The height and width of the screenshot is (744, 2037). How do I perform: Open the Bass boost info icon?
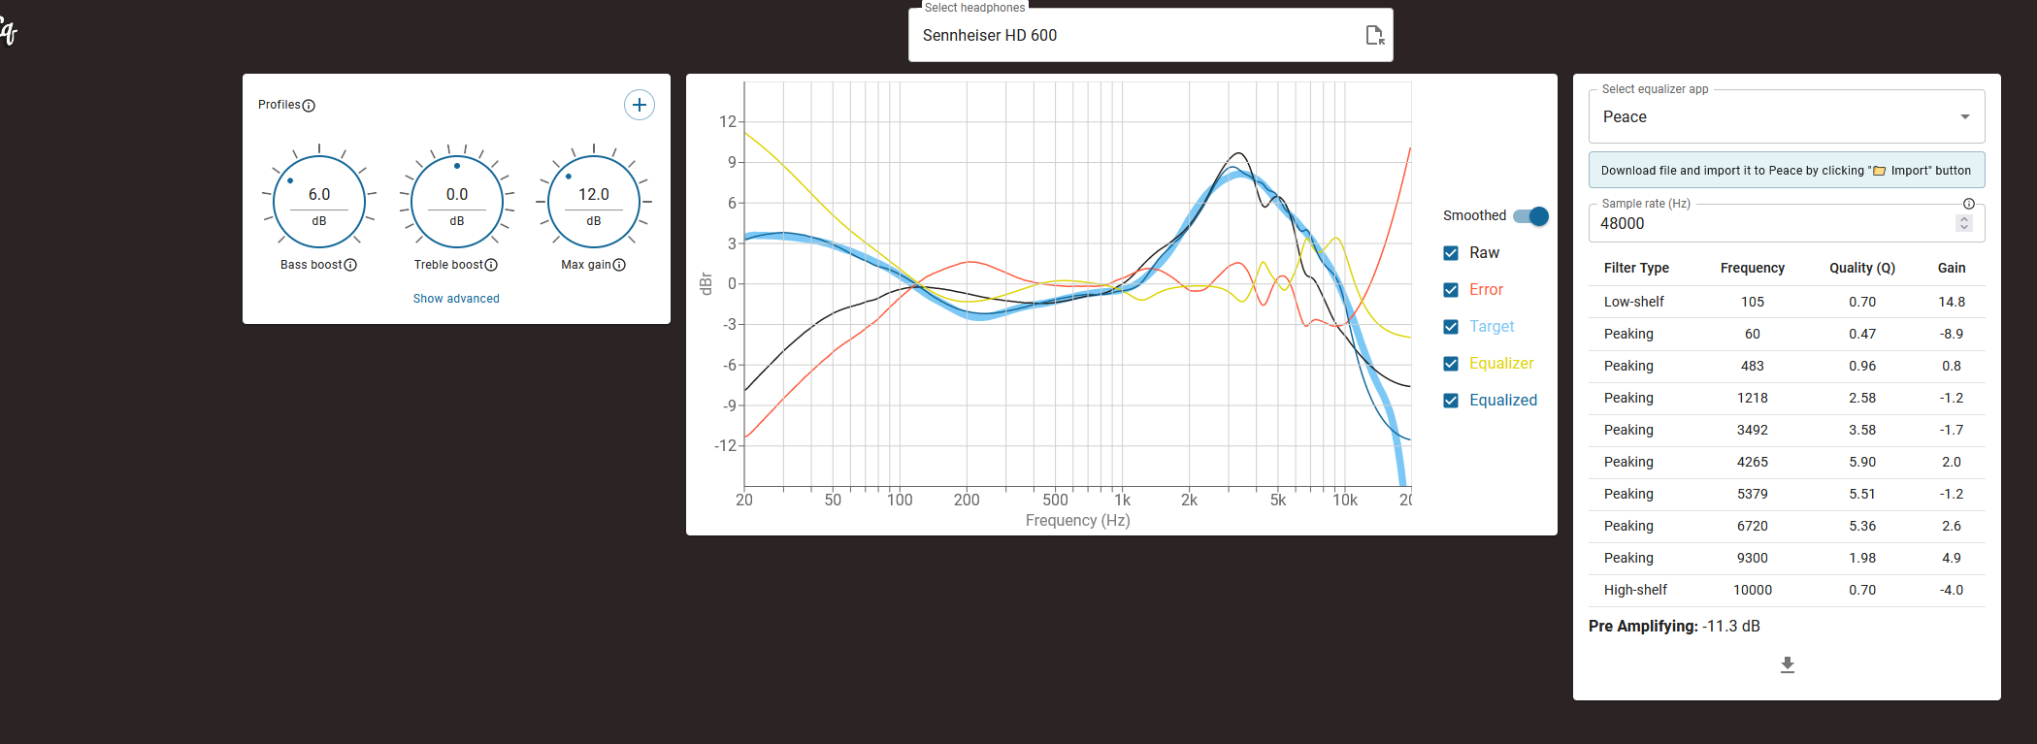click(x=350, y=265)
